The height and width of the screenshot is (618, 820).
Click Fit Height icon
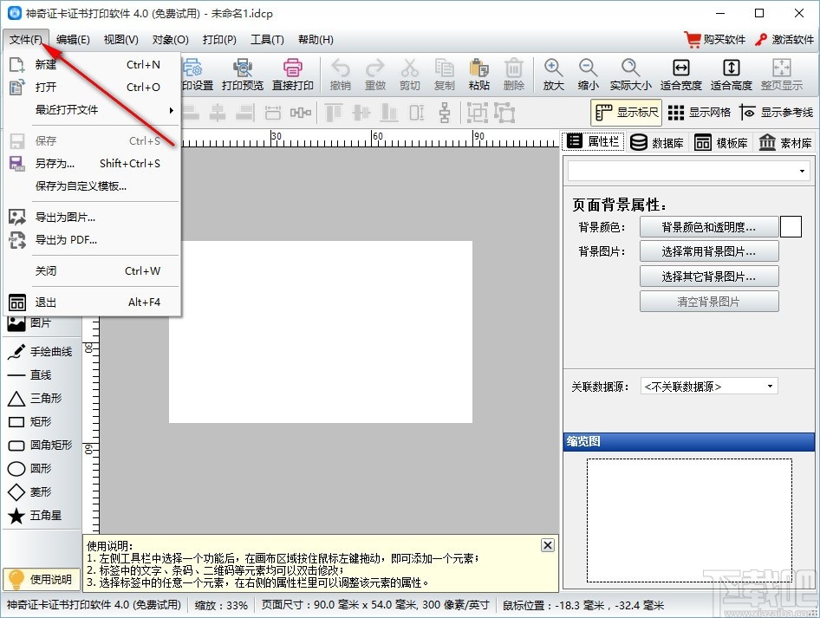coord(731,75)
